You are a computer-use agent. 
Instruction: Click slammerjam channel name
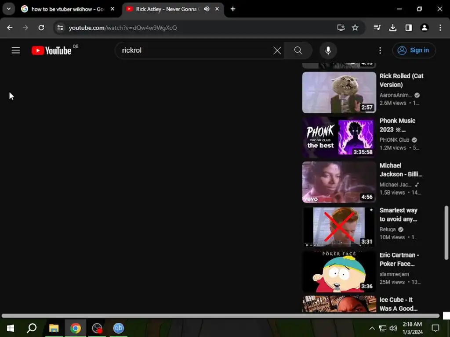tap(394, 274)
